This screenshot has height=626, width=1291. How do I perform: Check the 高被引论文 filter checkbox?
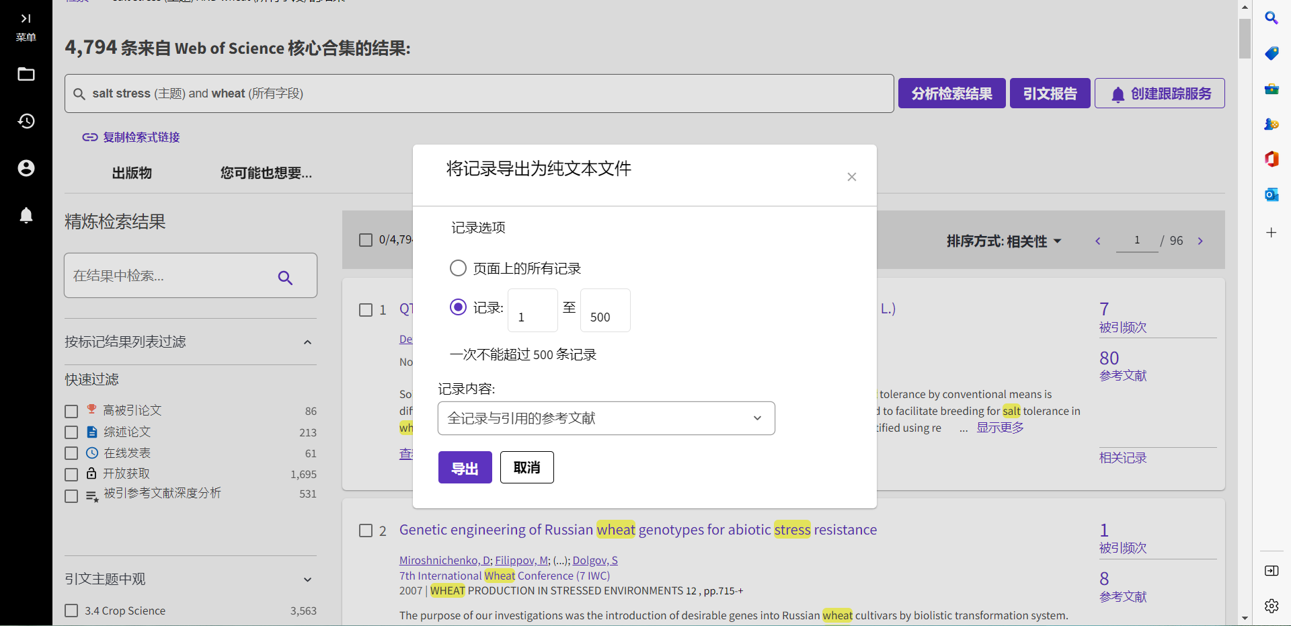(x=71, y=411)
